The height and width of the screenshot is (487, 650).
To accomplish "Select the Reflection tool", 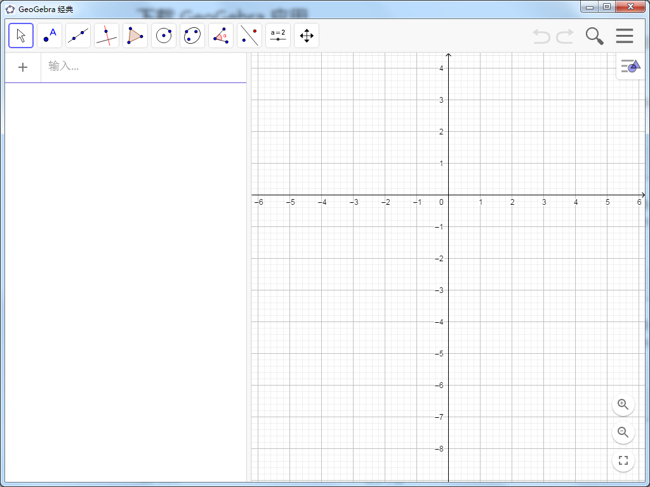I will click(249, 36).
